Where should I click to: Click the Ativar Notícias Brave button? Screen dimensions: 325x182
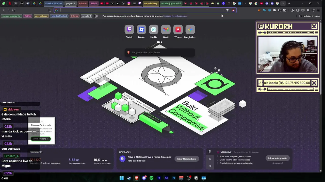pos(187,159)
